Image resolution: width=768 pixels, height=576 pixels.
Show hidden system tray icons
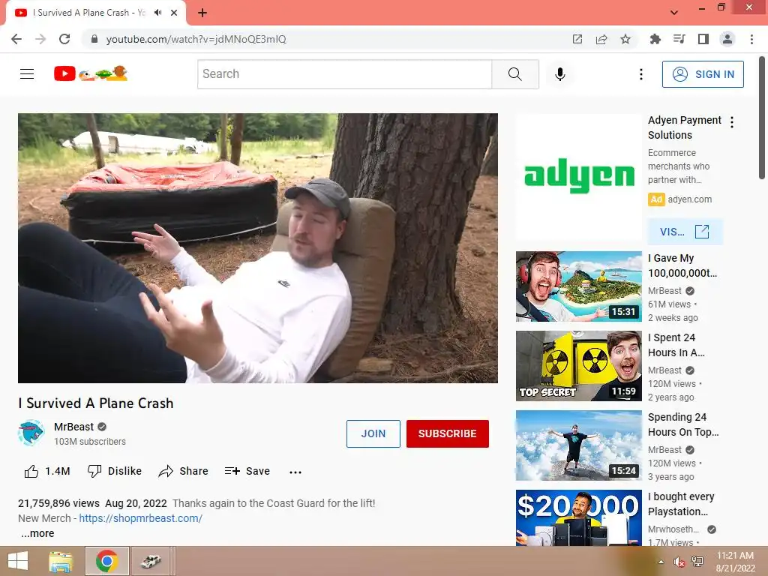(x=661, y=562)
